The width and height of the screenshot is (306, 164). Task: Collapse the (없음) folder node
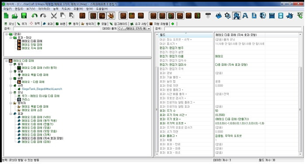coord(7,34)
